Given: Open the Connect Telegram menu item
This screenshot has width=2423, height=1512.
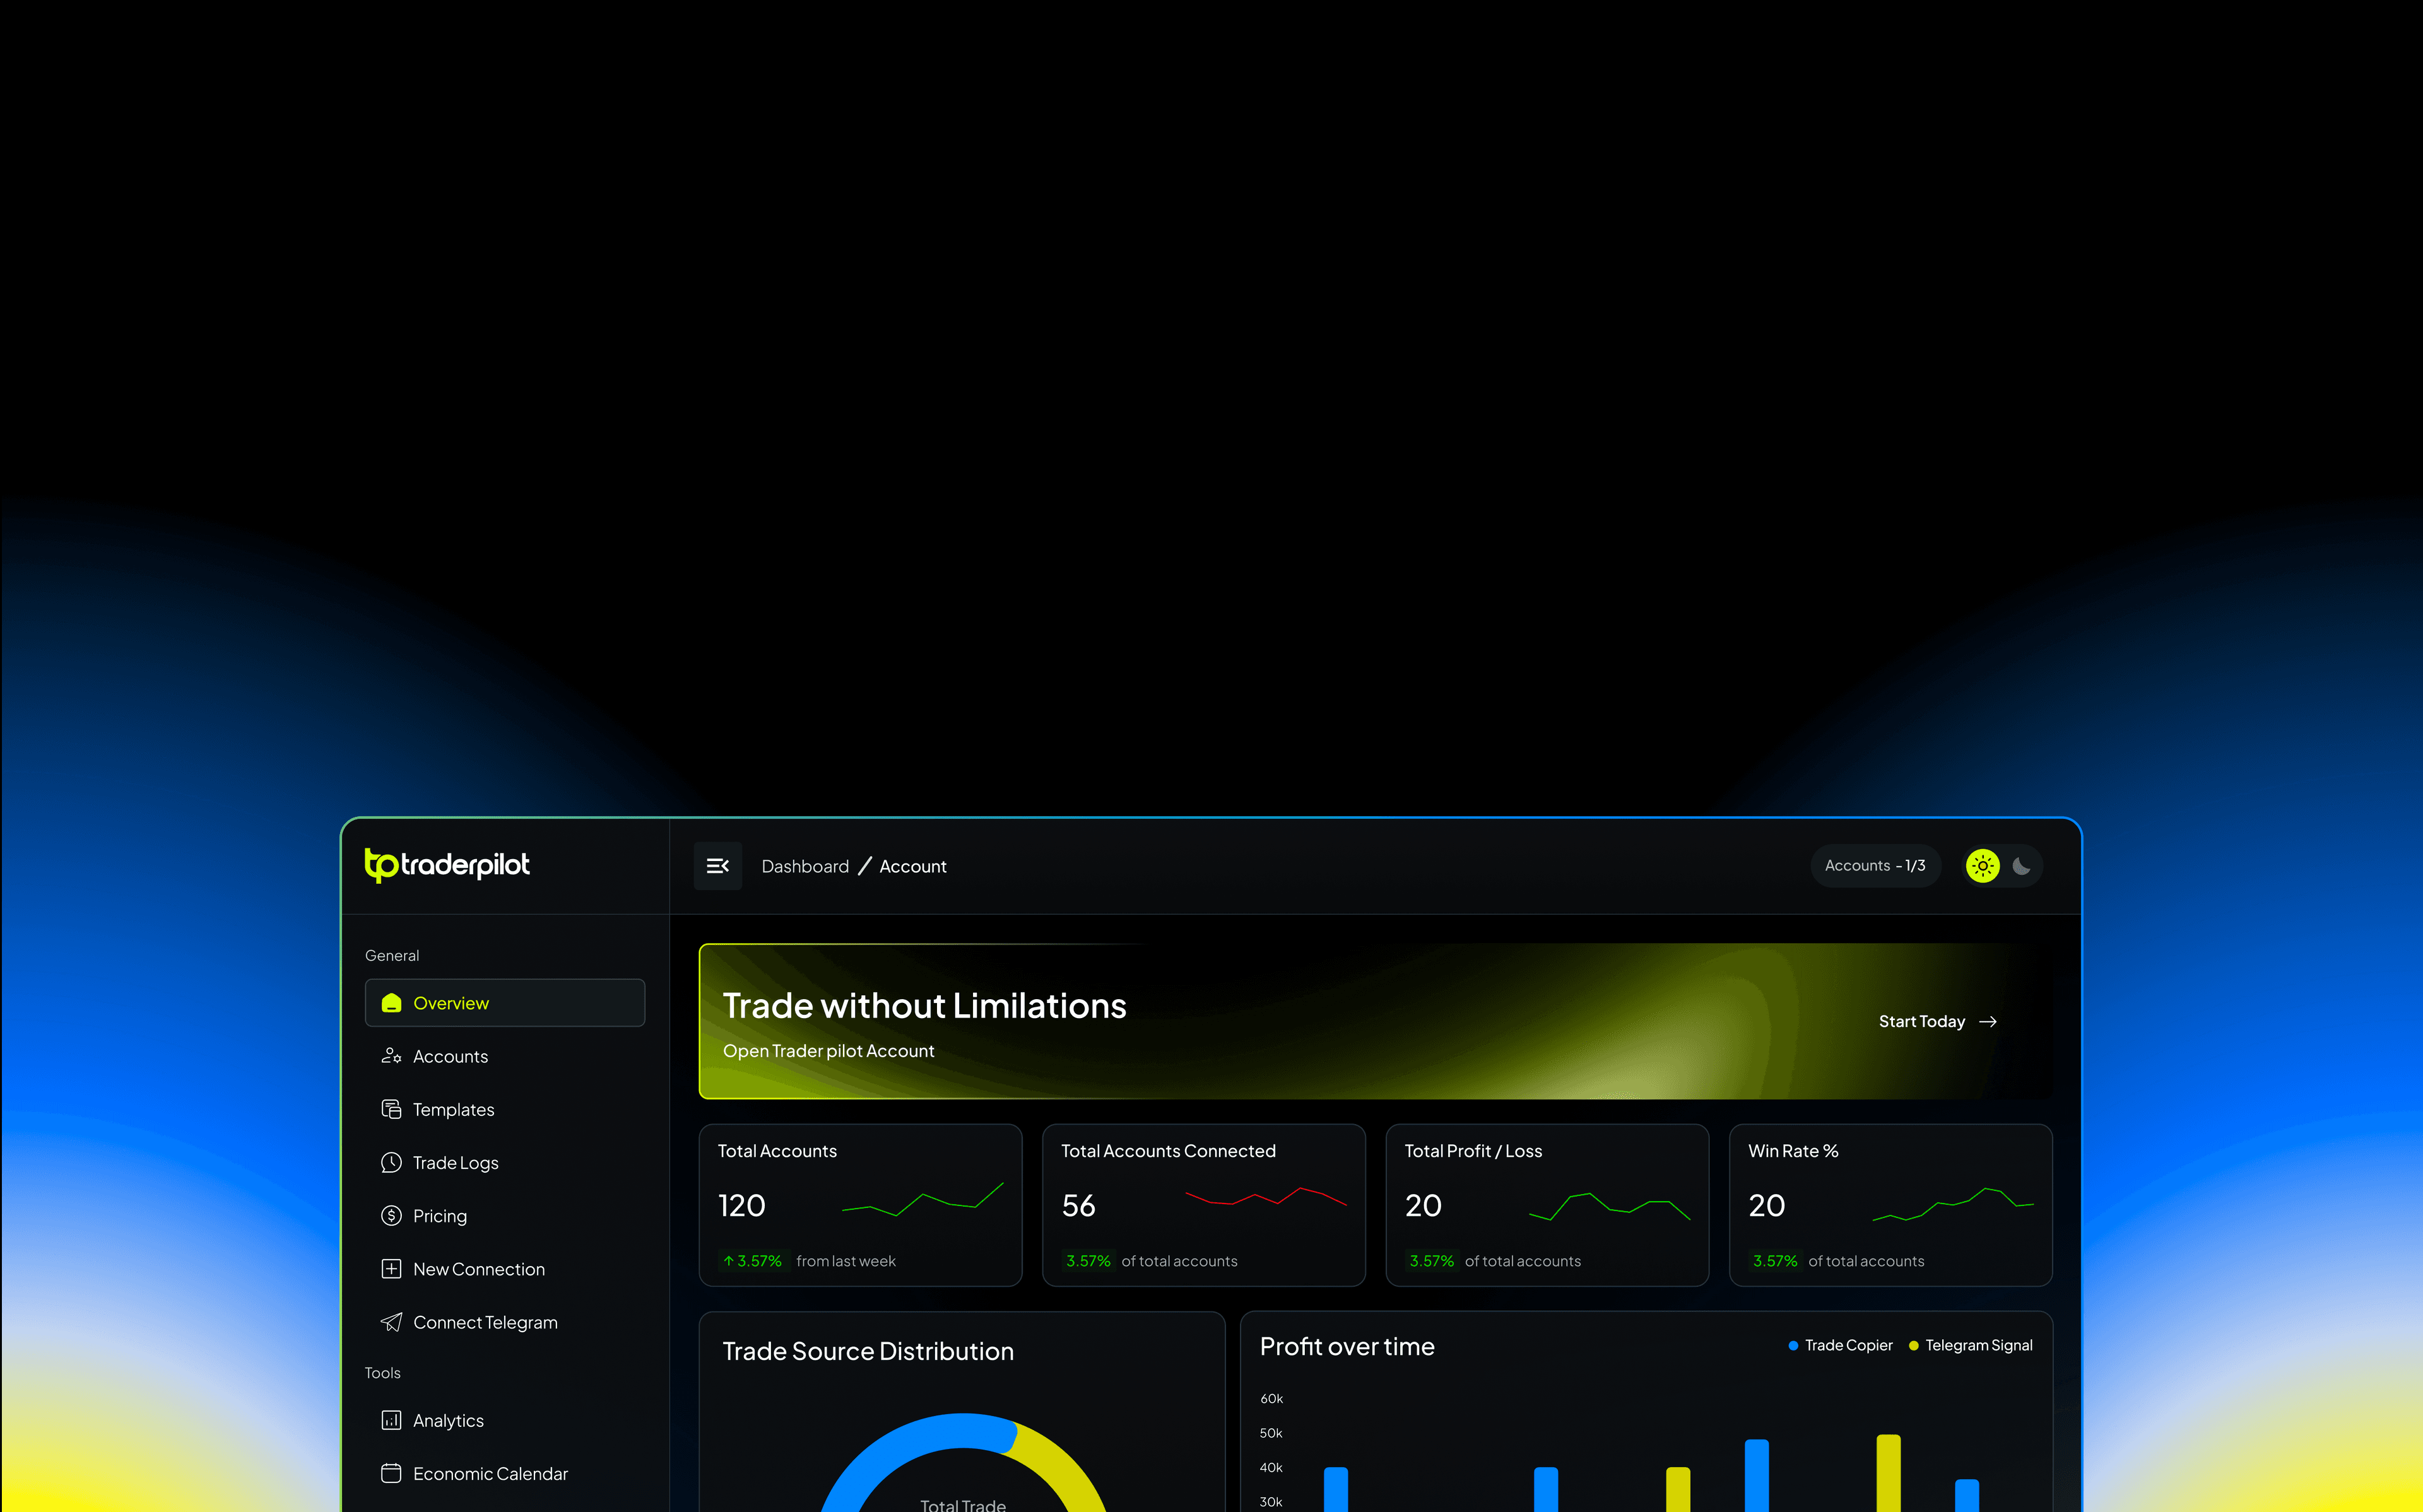Looking at the screenshot, I should pos(505,1322).
